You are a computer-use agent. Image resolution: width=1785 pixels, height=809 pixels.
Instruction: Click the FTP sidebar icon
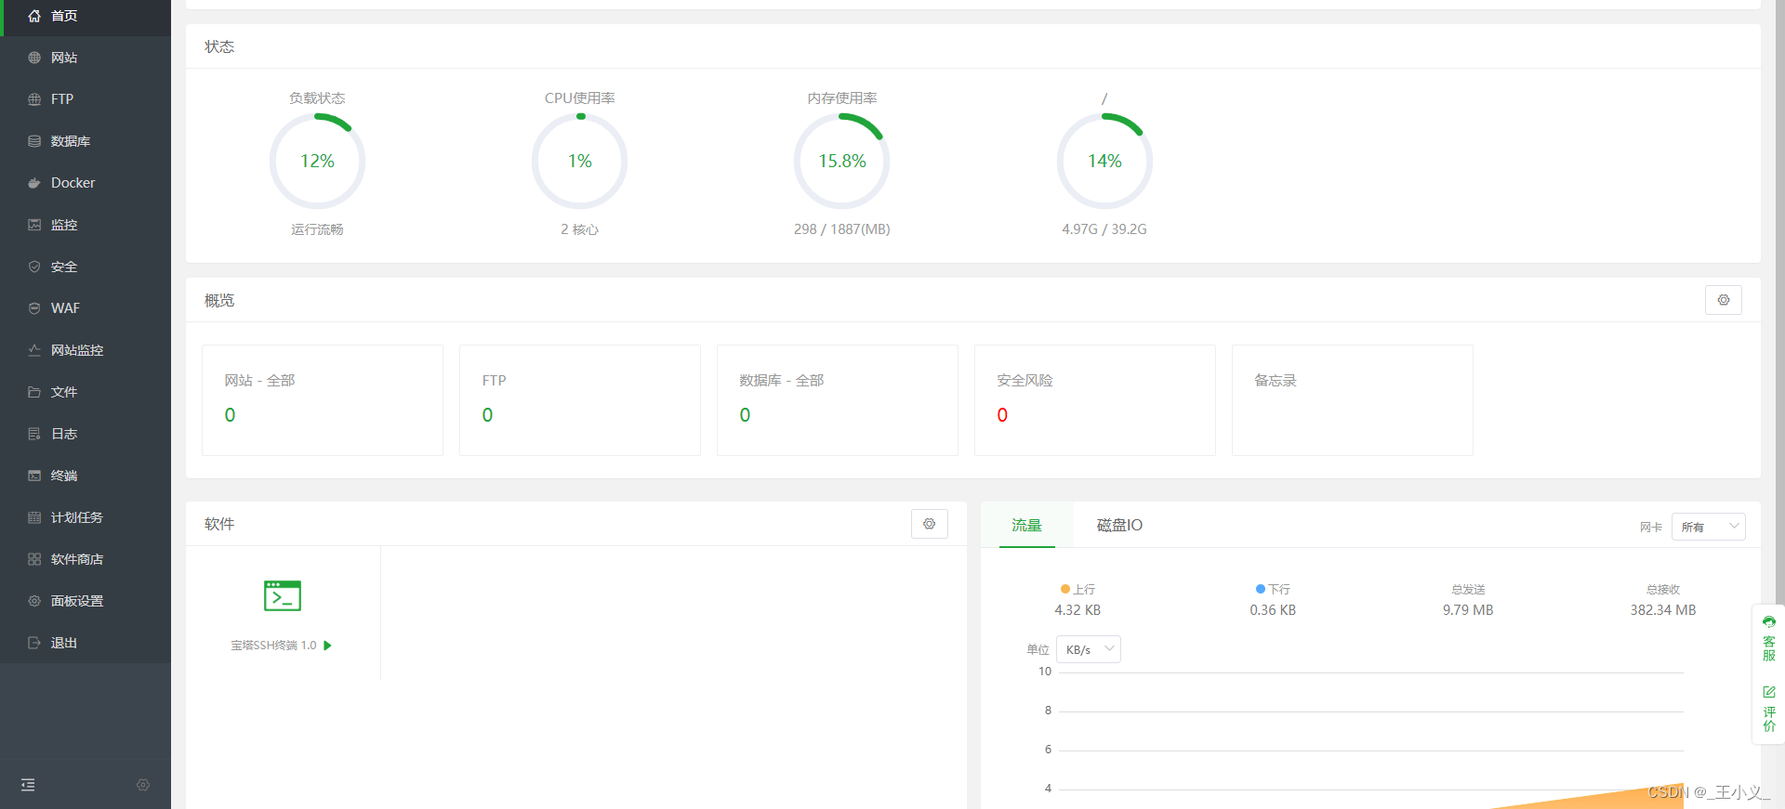[x=34, y=99]
